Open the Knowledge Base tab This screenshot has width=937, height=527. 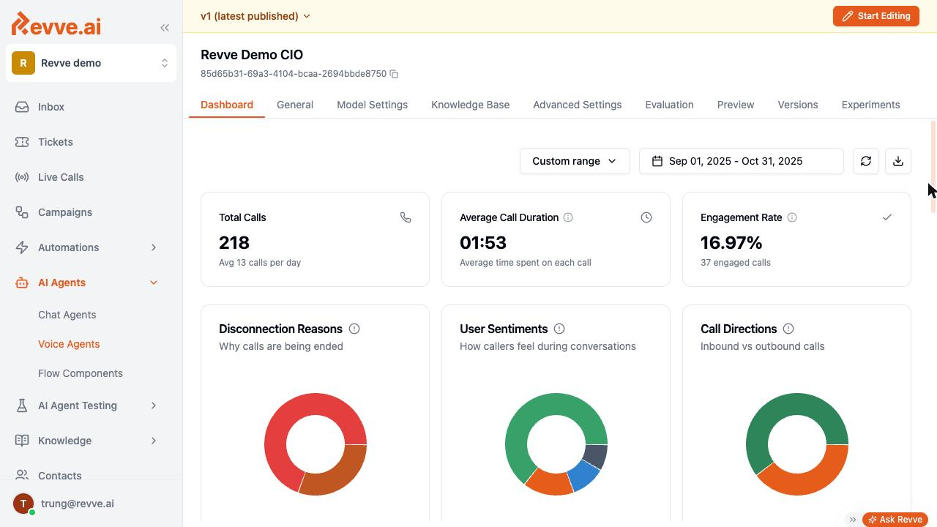point(470,105)
